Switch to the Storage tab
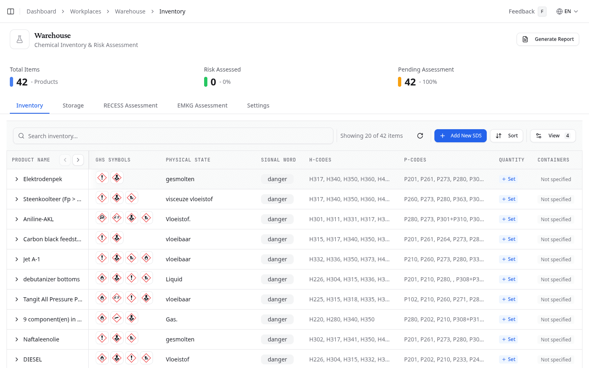 point(73,105)
